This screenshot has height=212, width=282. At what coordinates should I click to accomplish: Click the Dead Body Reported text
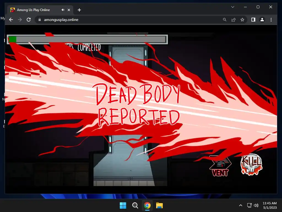pyautogui.click(x=138, y=105)
